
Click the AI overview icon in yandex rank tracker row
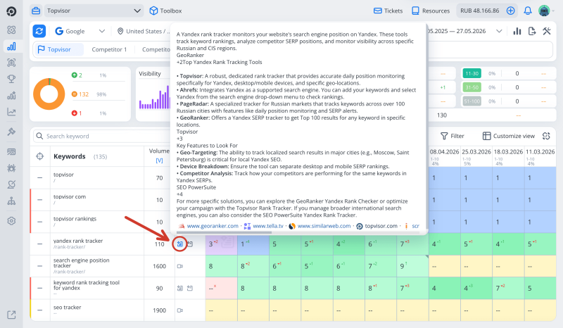pos(180,244)
